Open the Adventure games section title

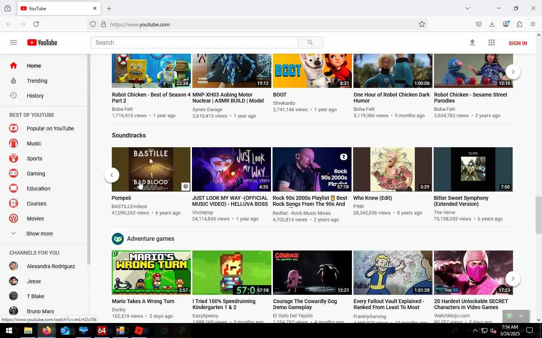[x=151, y=238]
